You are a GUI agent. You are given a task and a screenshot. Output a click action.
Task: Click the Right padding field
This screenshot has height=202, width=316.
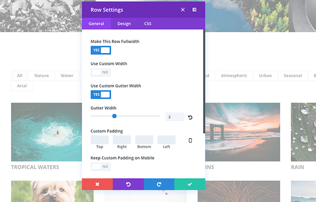(x=122, y=140)
